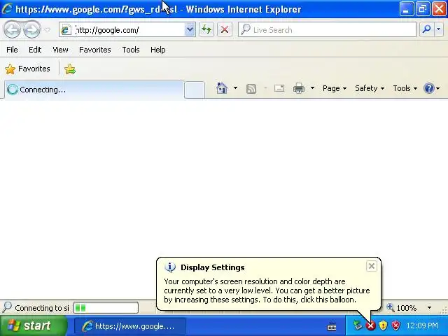The width and height of the screenshot is (448, 336).
Task: Open the Help menu
Action: [x=158, y=50]
